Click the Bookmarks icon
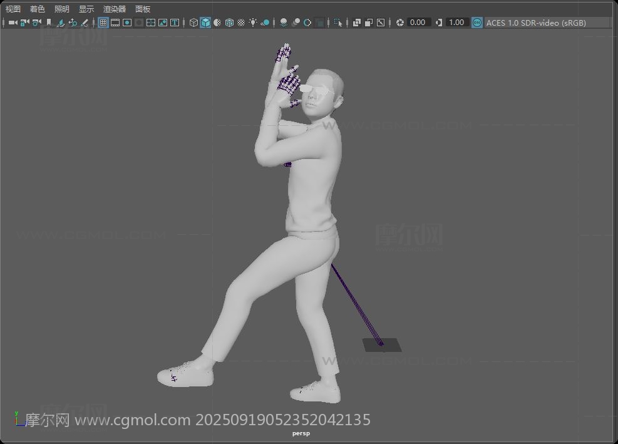618x444 pixels. click(48, 23)
